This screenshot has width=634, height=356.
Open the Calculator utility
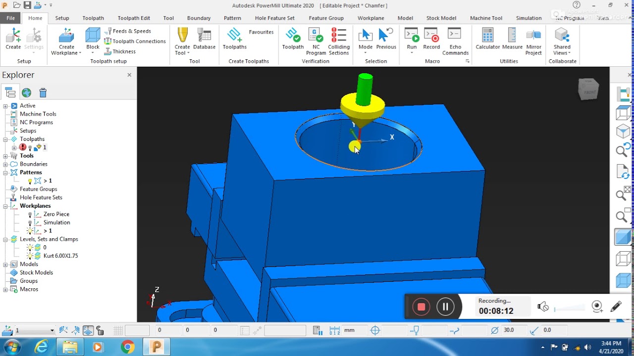(488, 39)
